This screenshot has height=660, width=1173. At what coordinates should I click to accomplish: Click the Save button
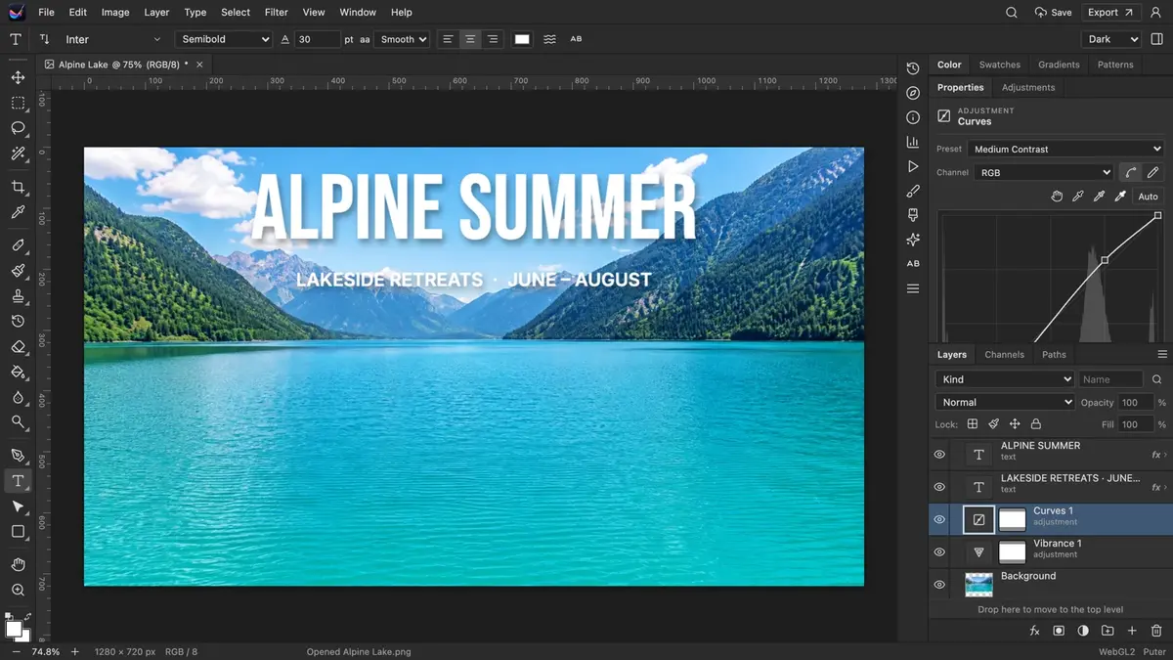[x=1053, y=13]
